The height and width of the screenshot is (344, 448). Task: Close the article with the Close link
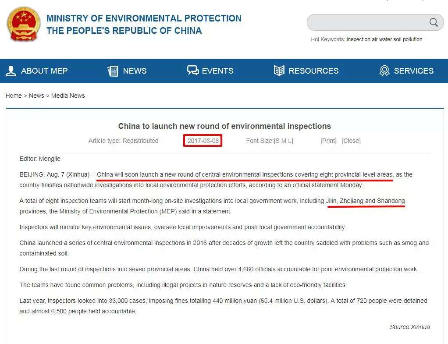coord(351,141)
